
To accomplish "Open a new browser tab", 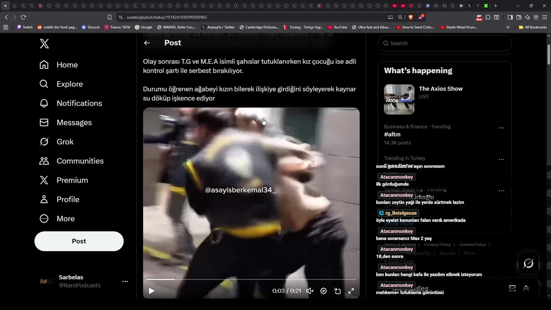I will point(495,6).
